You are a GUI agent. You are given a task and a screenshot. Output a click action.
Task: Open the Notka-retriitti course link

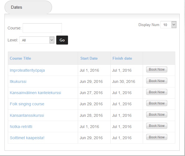(x=21, y=127)
